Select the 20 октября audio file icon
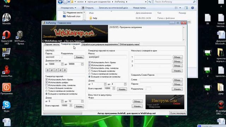Viewport: 226px width, 127px height. tap(221, 108)
